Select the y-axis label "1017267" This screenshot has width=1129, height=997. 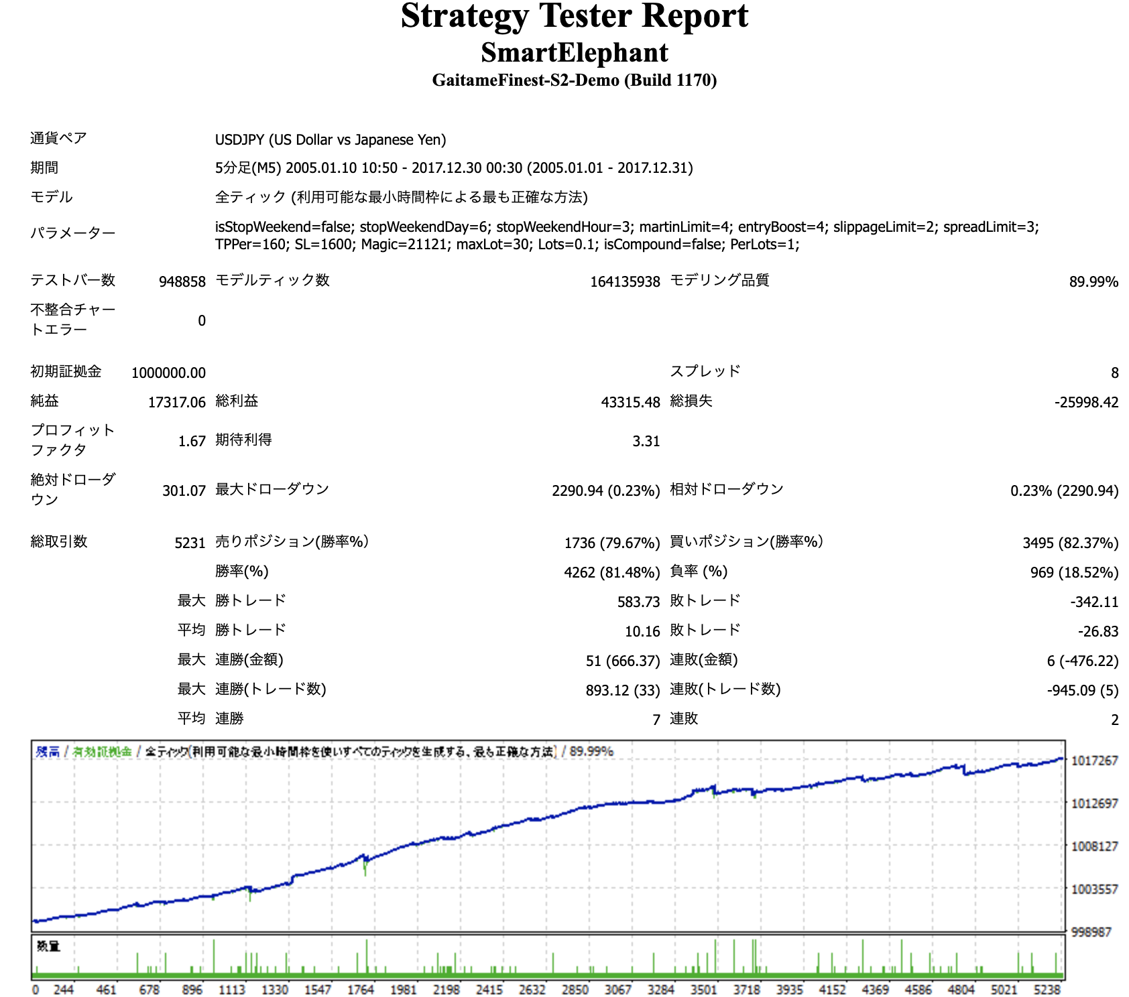[x=1094, y=760]
